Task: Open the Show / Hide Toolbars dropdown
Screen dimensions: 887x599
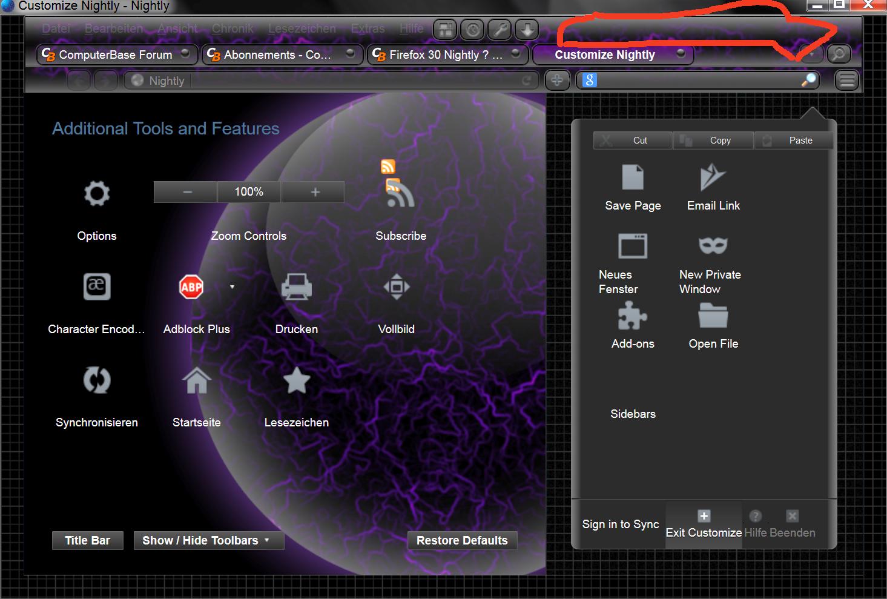Action: pyautogui.click(x=209, y=540)
